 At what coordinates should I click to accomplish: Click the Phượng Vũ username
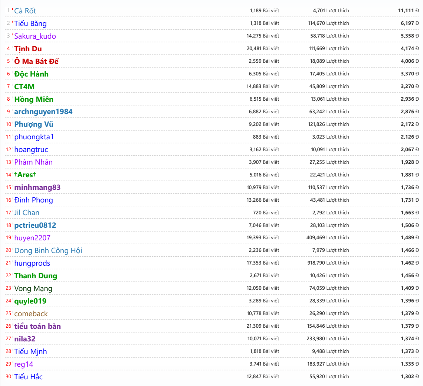34,124
